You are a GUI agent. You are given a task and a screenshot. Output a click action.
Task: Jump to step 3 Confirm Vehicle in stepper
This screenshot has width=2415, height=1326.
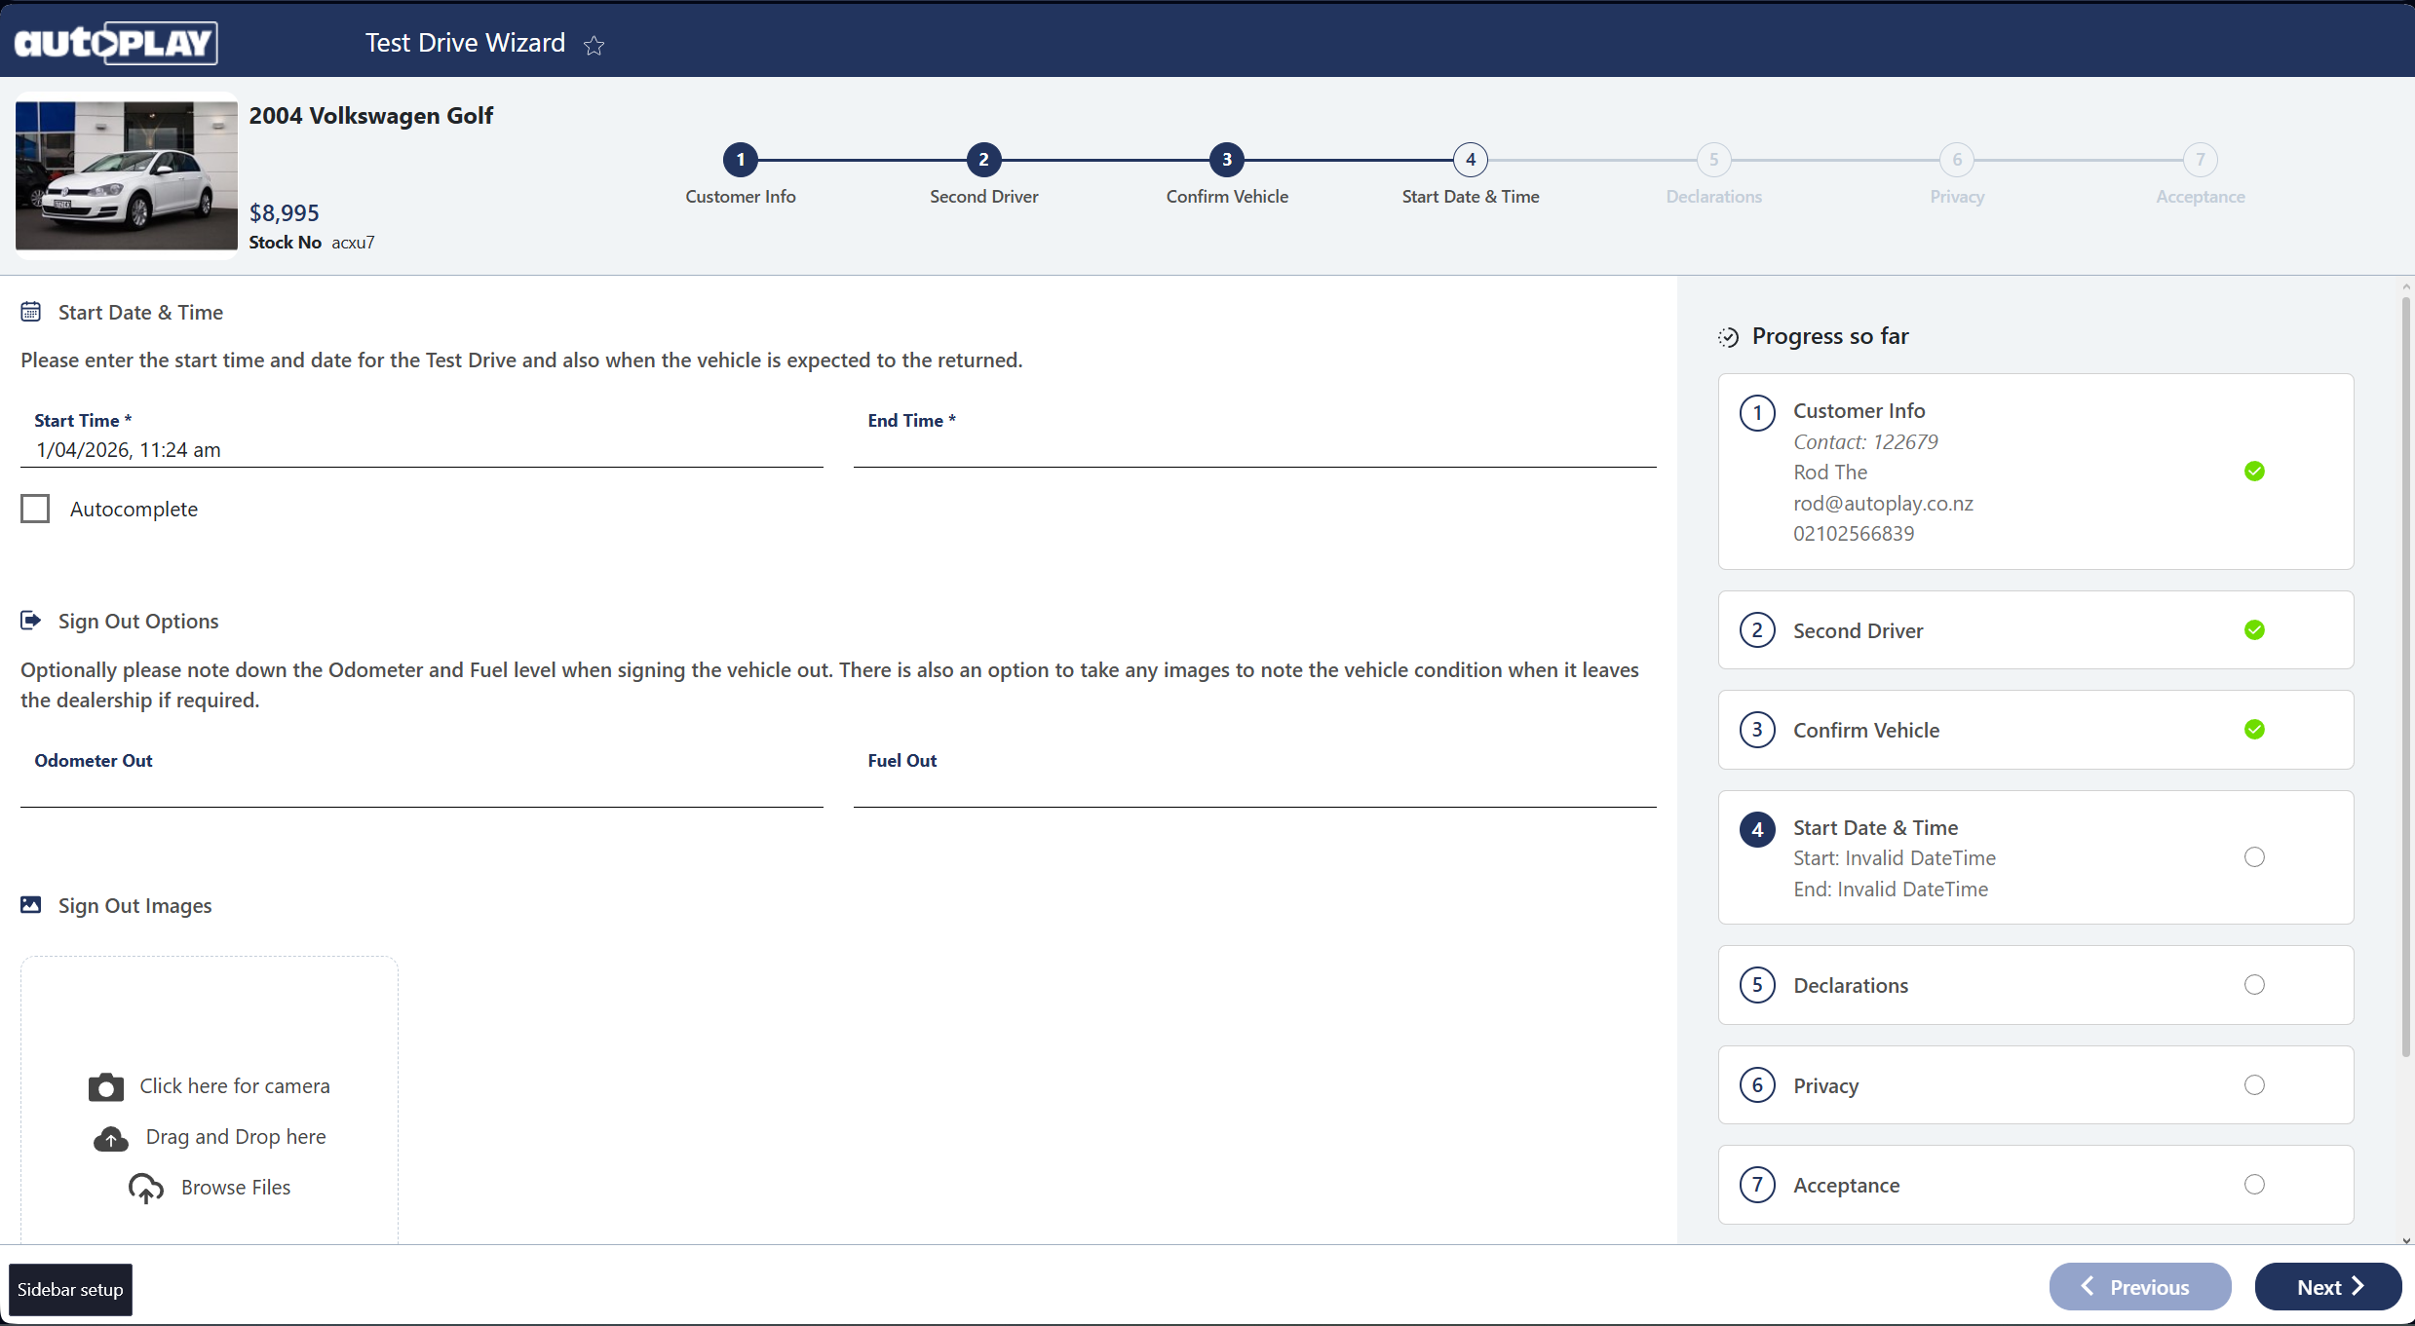[x=1227, y=160]
